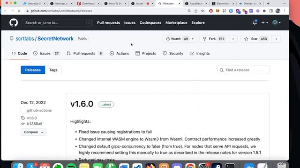Close the Releases browser tab

pos(179,4)
